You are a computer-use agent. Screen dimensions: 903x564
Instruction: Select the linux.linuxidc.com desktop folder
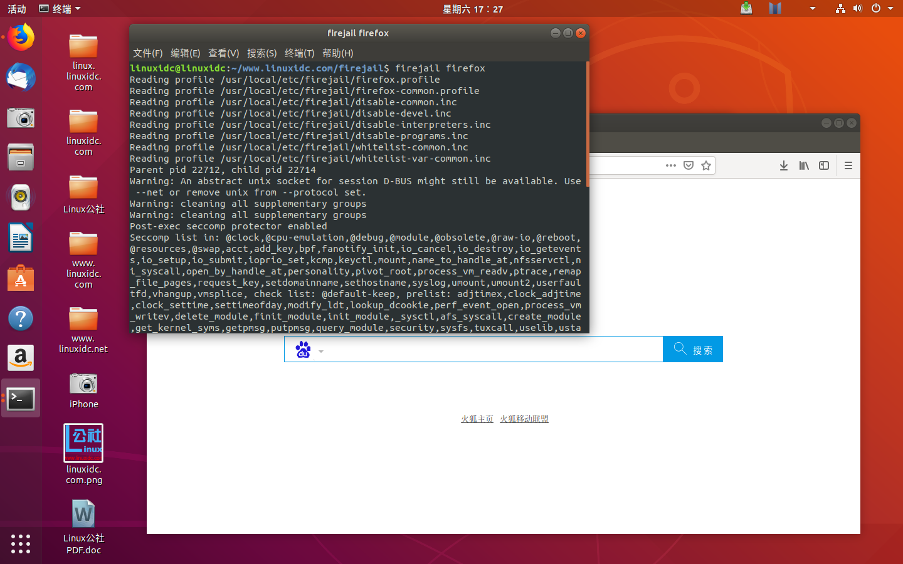coord(83,63)
